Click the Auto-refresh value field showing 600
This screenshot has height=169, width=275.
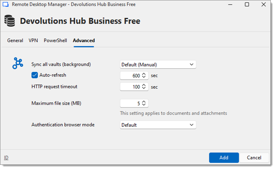pyautogui.click(x=131, y=75)
